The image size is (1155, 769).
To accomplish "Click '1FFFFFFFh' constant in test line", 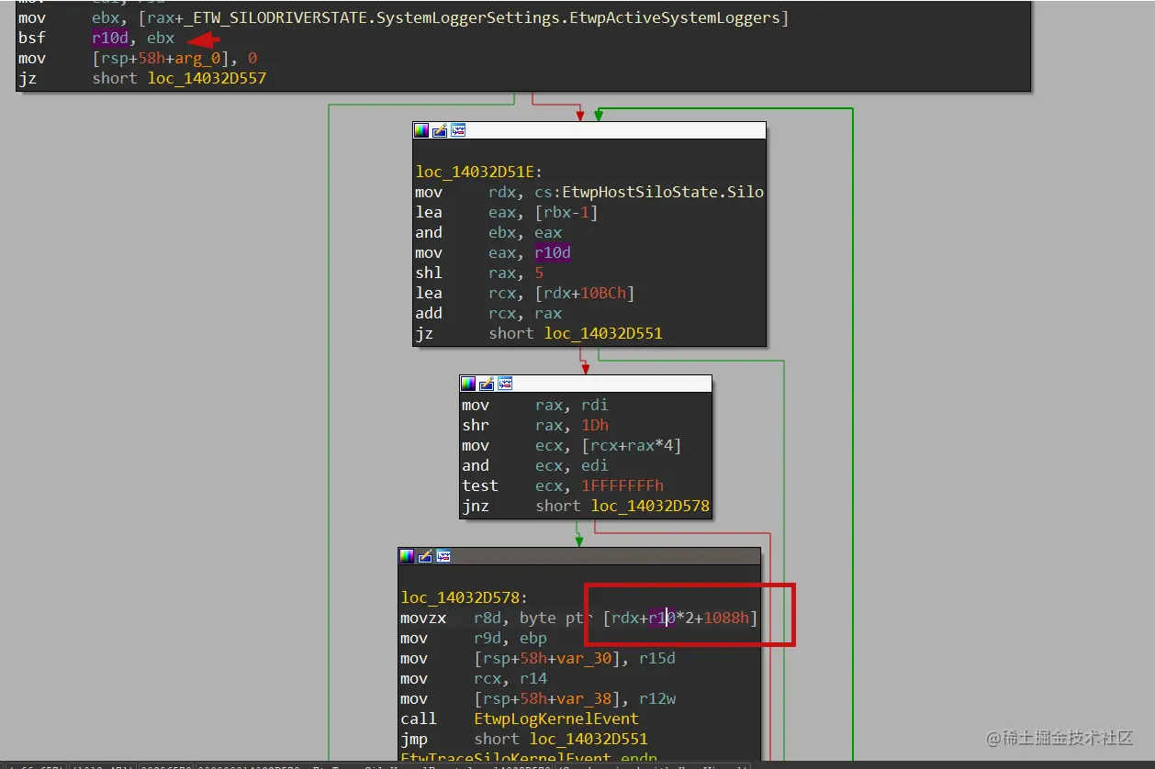I will pyautogui.click(x=622, y=485).
